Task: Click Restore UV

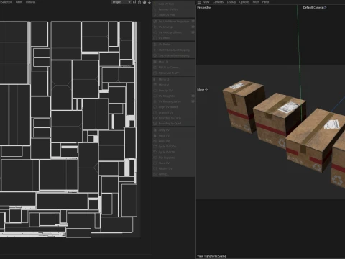Action: pos(174,168)
